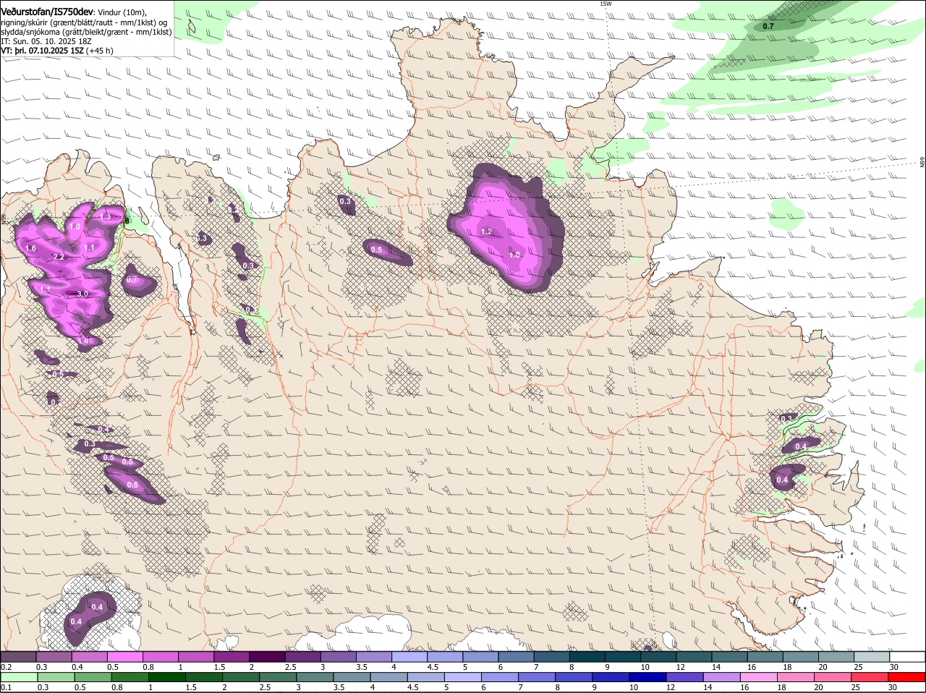Click the 0.2 label on the purple scale
Image resolution: width=926 pixels, height=693 pixels.
click(6, 667)
